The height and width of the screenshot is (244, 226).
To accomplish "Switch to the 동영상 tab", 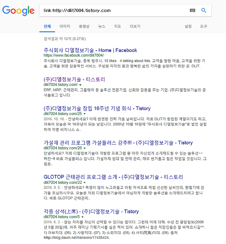I will [x=84, y=26].
